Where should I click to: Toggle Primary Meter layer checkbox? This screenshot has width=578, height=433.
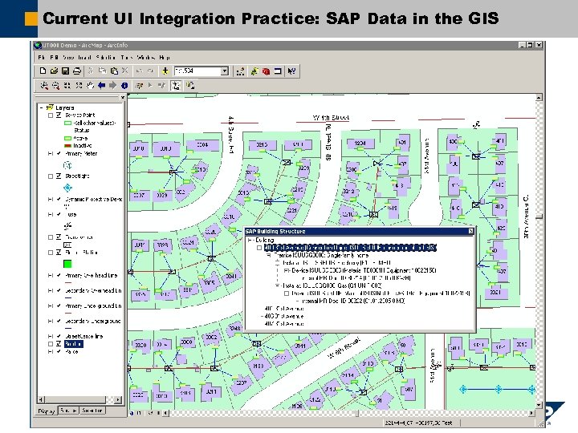click(x=59, y=153)
